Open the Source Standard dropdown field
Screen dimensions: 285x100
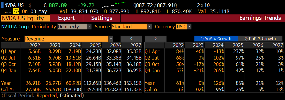coord(129,27)
